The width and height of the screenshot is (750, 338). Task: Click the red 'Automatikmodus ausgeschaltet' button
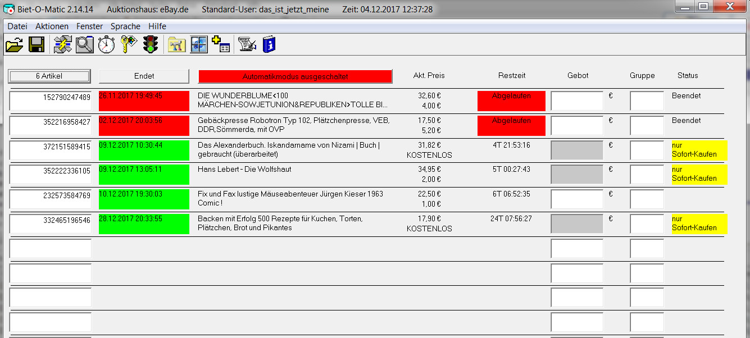click(295, 76)
